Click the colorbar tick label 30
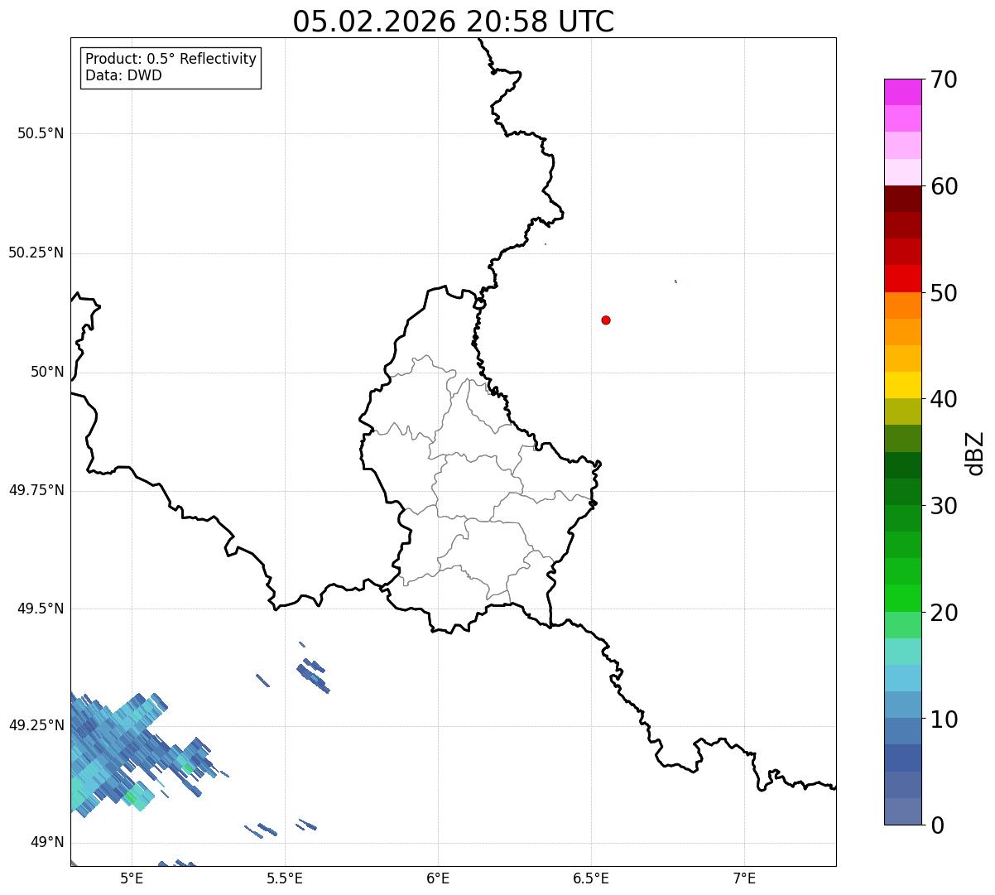The height and width of the screenshot is (895, 995). 944,506
